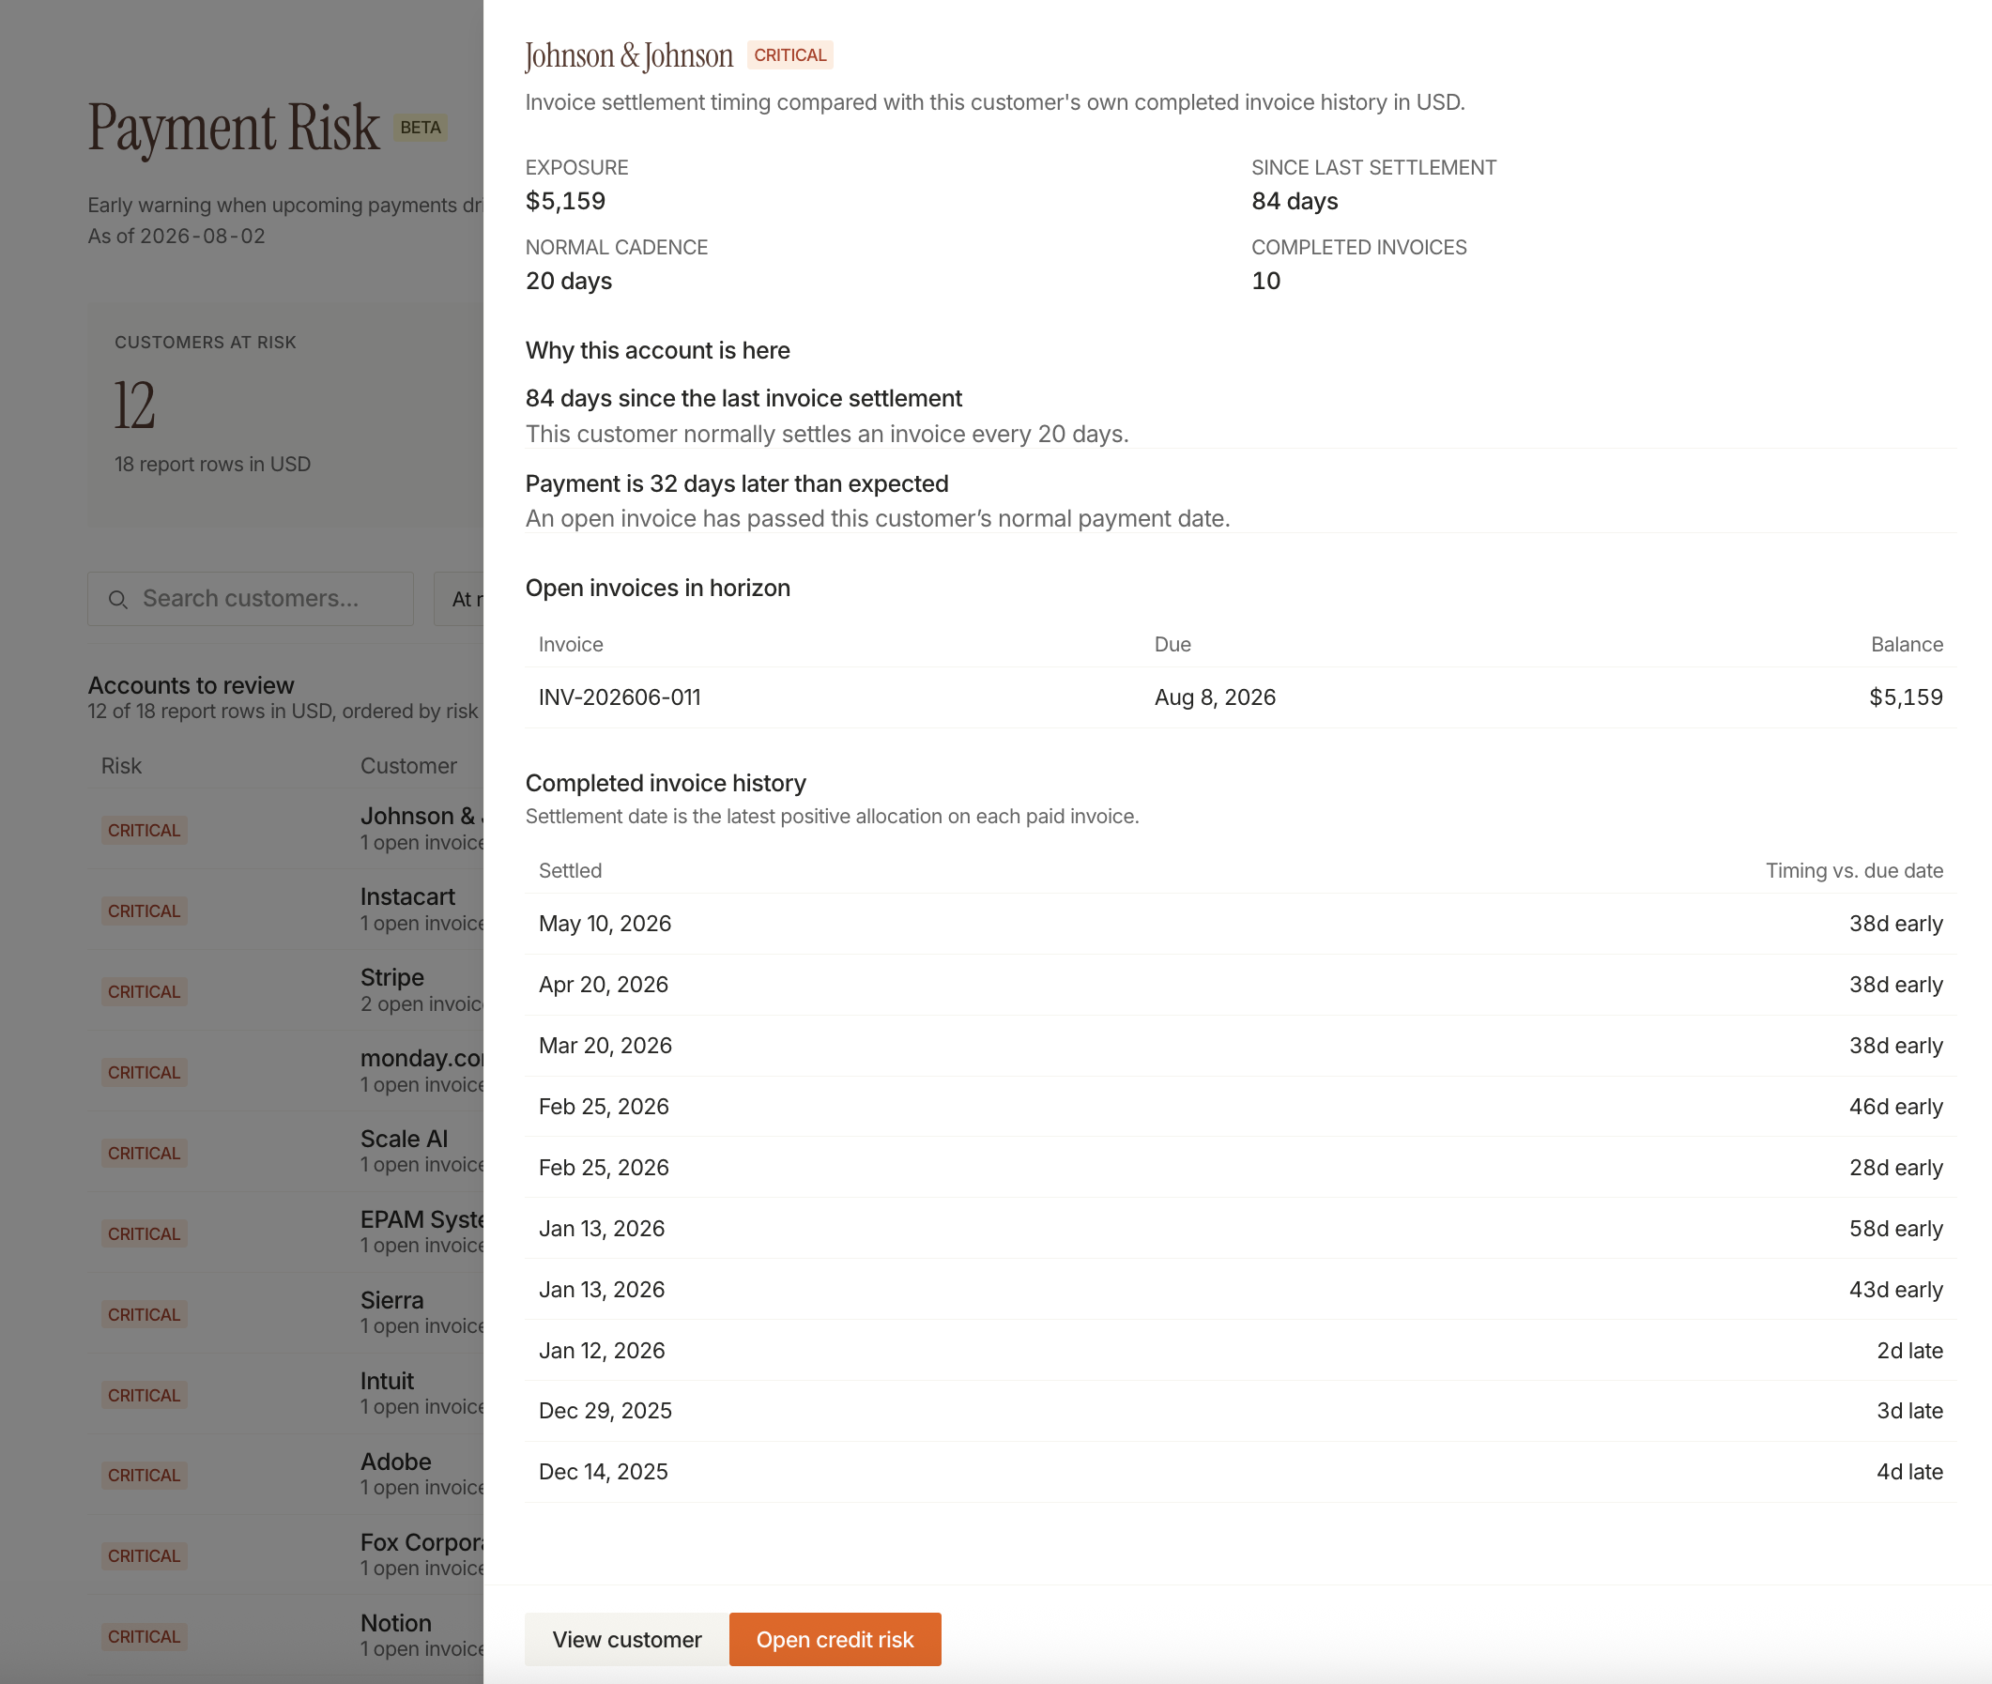
Task: Click the Johnson & Johnson panel title
Action: coord(629,55)
